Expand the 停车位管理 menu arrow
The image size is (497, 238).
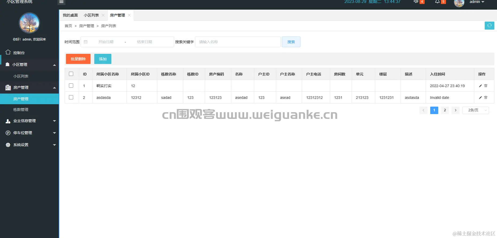point(54,133)
